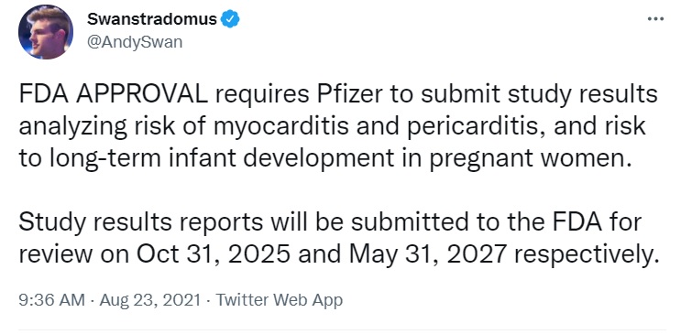Click the Aug 23, 2021 date
The image size is (681, 334).
150,300
